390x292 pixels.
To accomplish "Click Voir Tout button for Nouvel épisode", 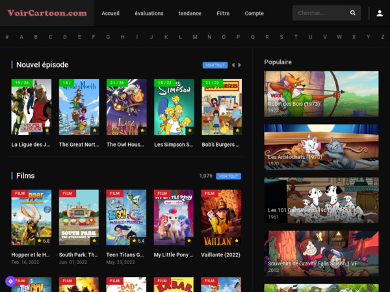I will pyautogui.click(x=215, y=65).
